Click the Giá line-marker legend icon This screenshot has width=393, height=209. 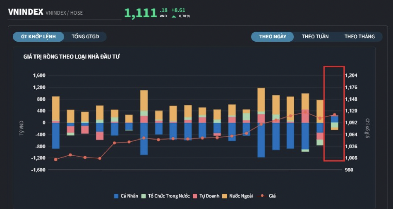262,196
